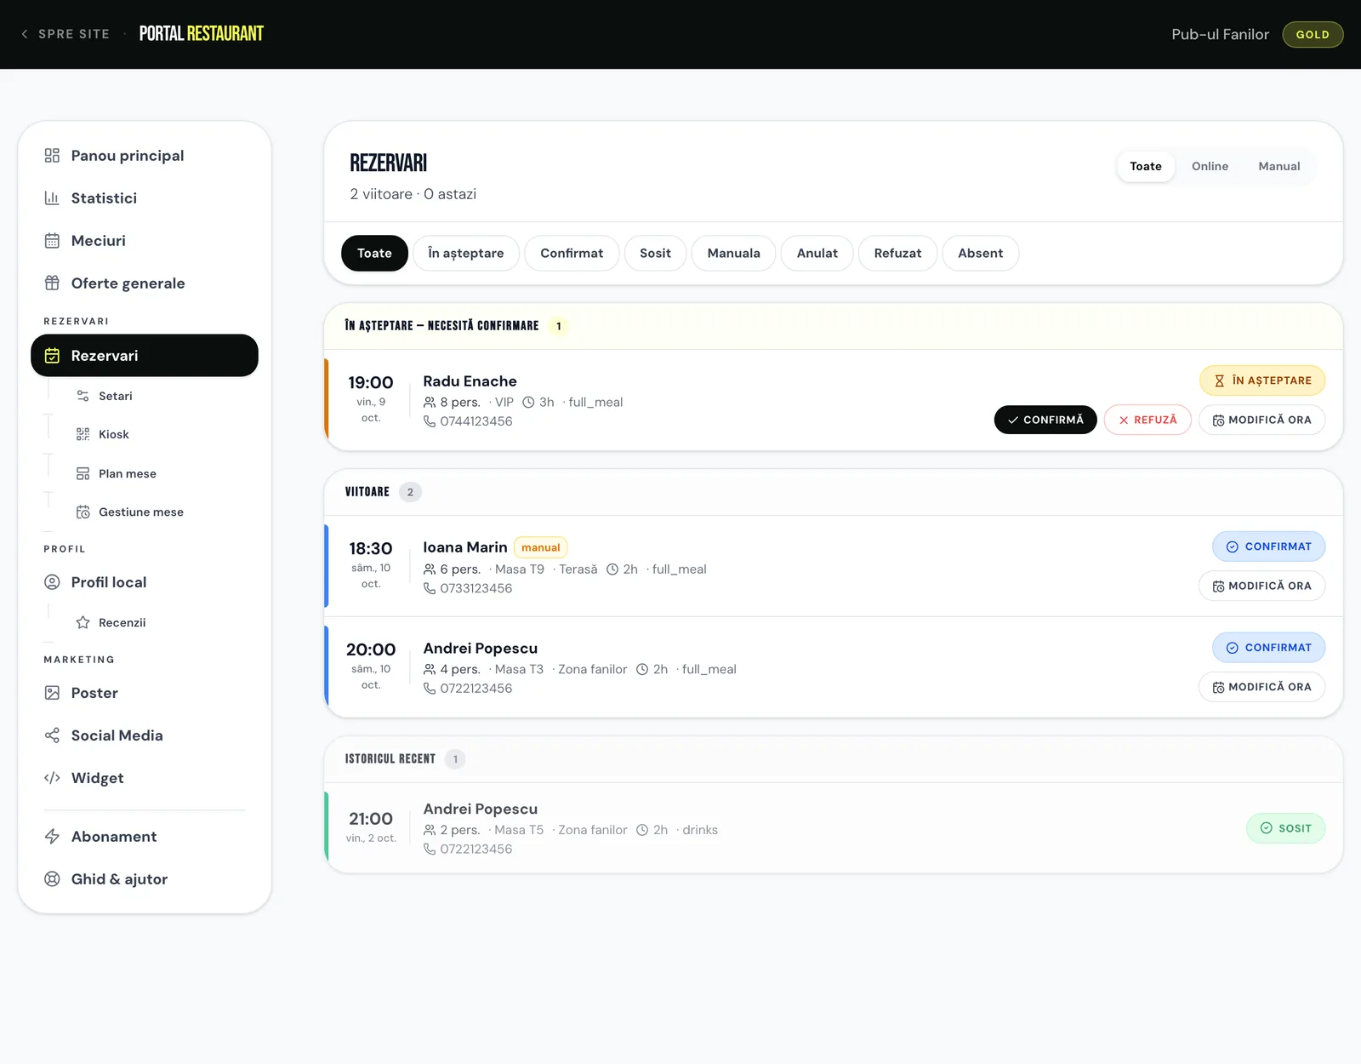1361x1064 pixels.
Task: Filter reservations by Confirmat
Action: (572, 254)
